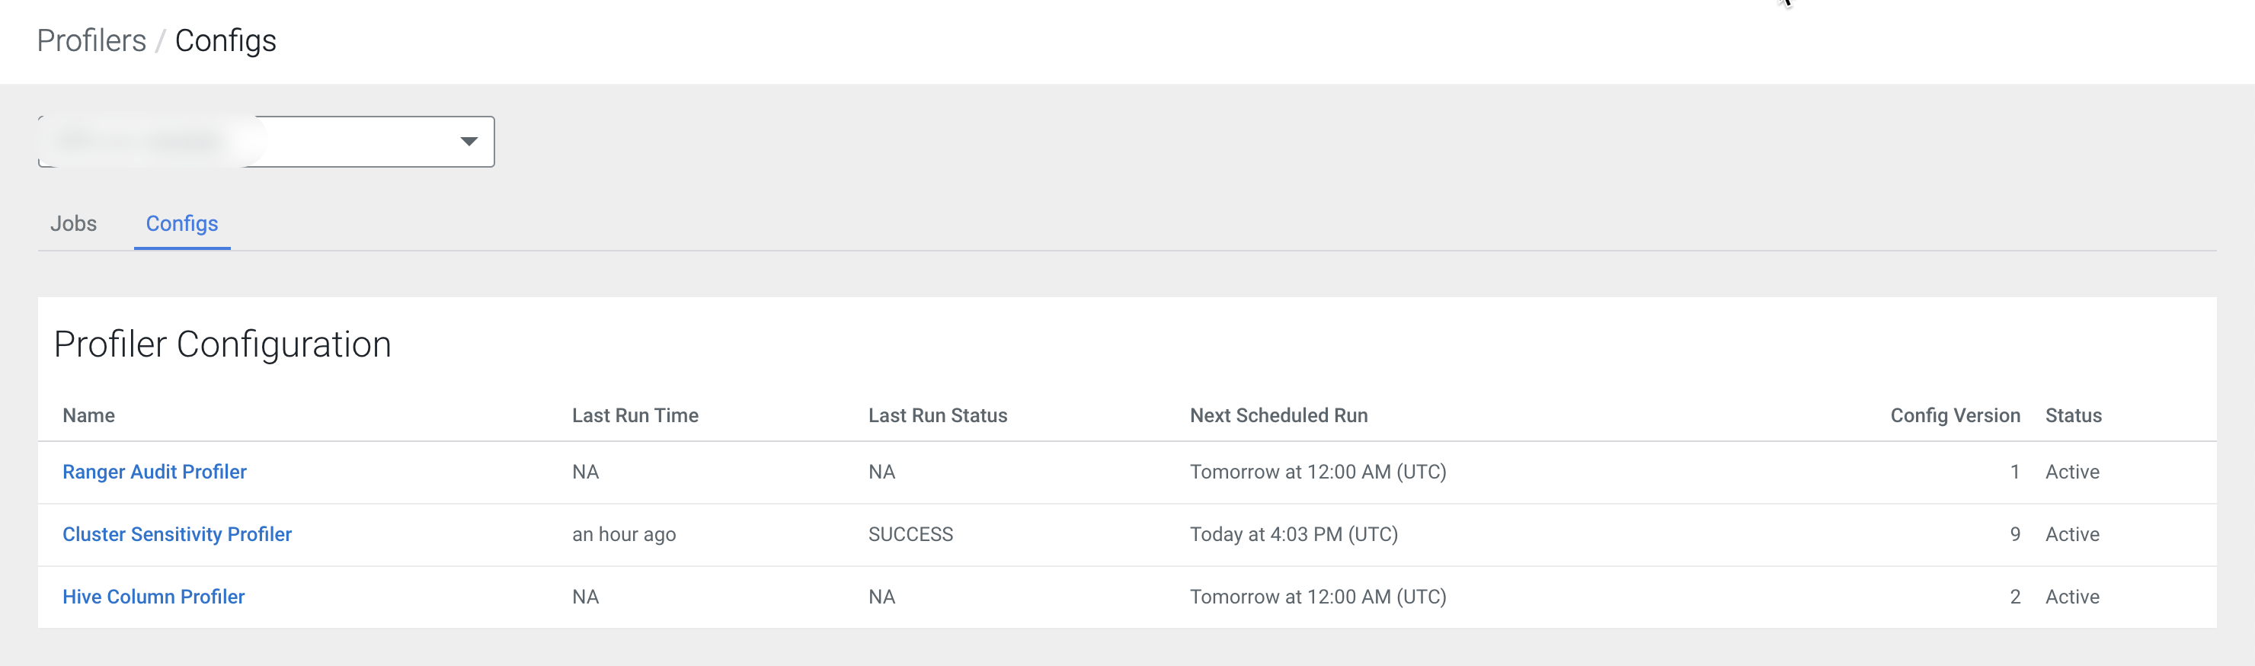Open the Cluster Sensitivity Profiler link

177,534
